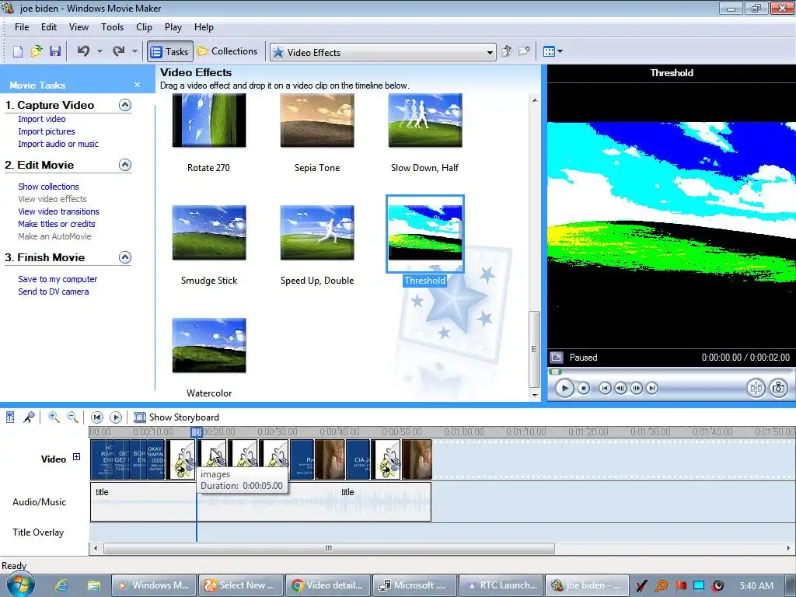Rewind the timeline to start
The height and width of the screenshot is (597, 796).
[x=96, y=417]
